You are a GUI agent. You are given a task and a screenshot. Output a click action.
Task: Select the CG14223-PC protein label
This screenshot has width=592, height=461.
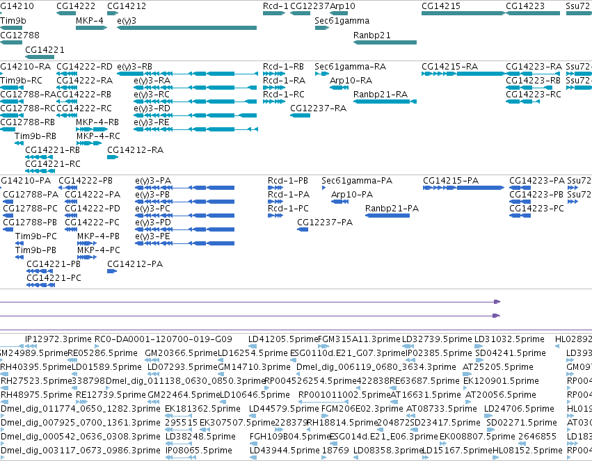[536, 209]
